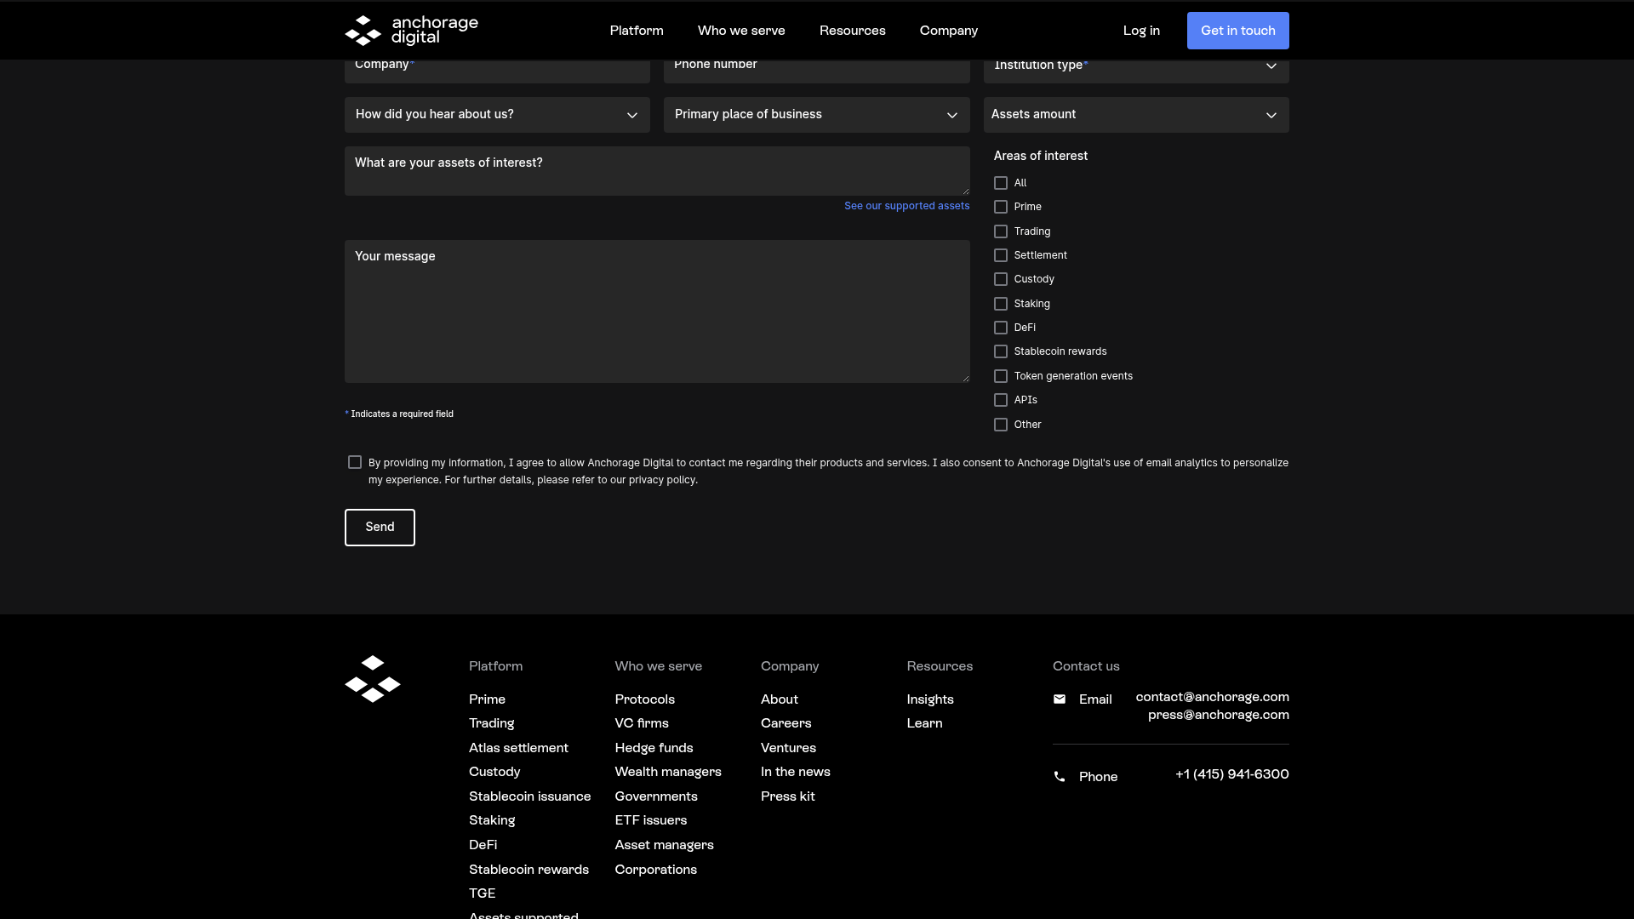Open the privacy policy link
This screenshot has height=919, width=1634.
pos(661,480)
